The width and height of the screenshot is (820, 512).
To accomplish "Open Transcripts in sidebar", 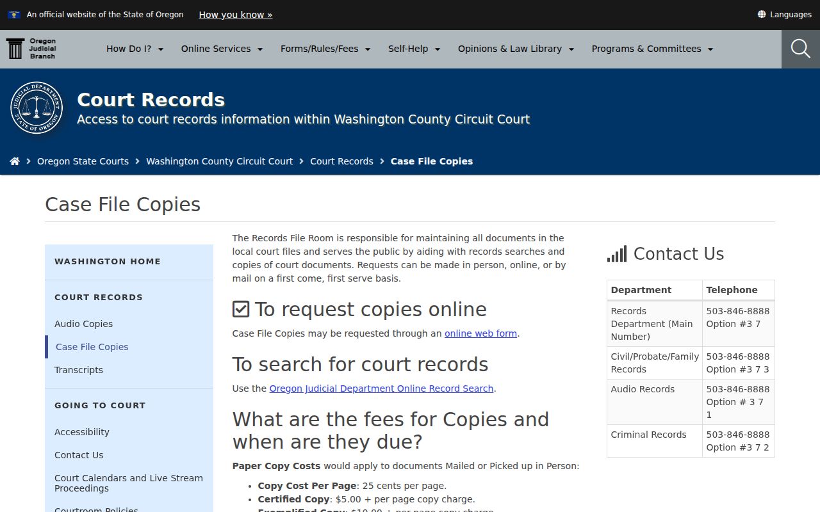I will click(x=79, y=370).
